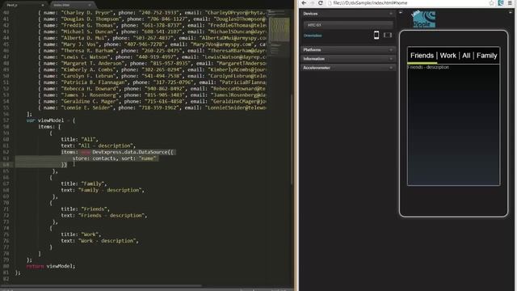Reload the browser page
This screenshot has height=291, width=517.
pos(320,3)
